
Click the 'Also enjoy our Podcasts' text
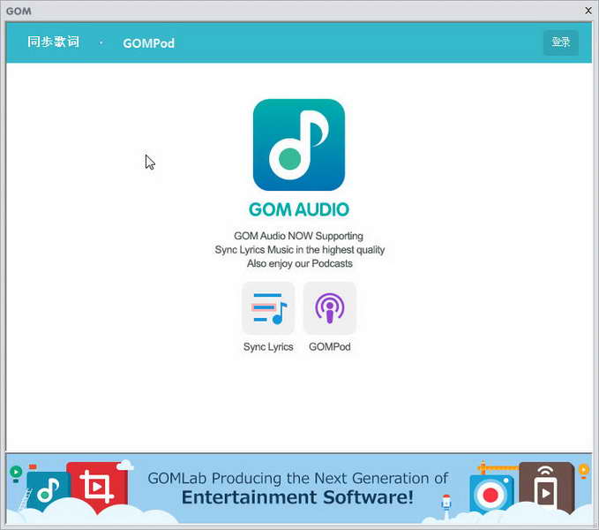(x=300, y=263)
